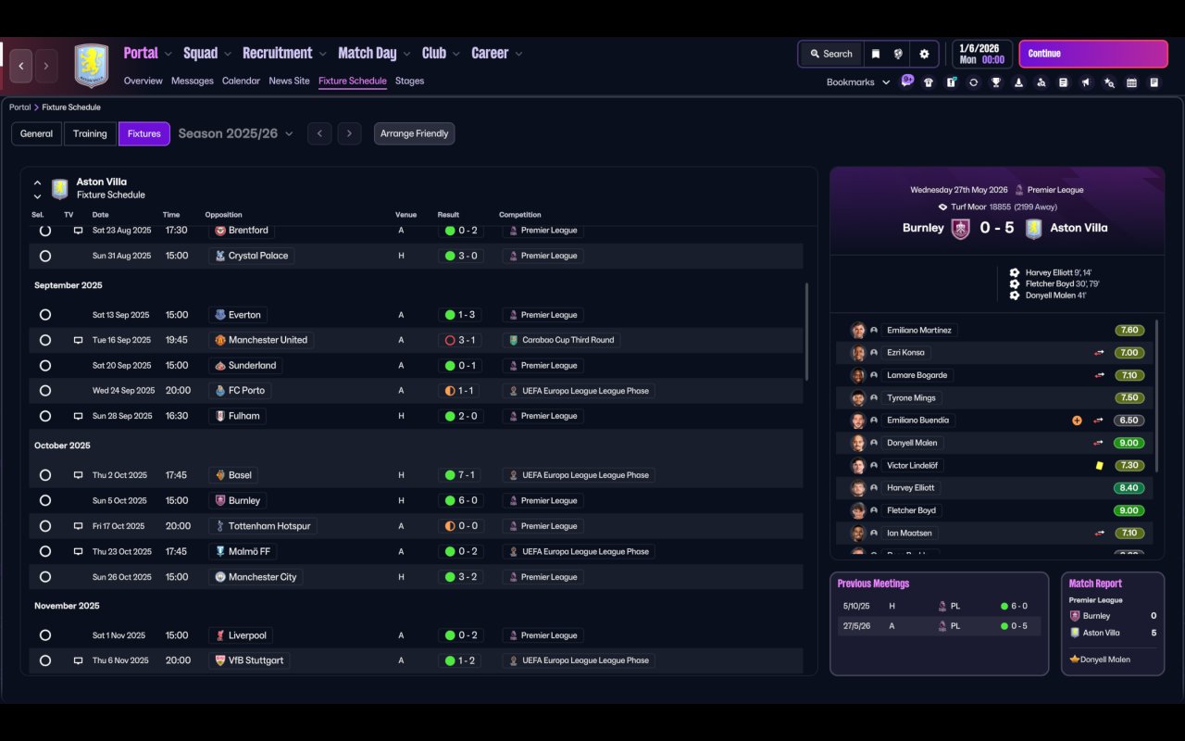Click the bookmark icon beside the Search box

click(x=876, y=54)
